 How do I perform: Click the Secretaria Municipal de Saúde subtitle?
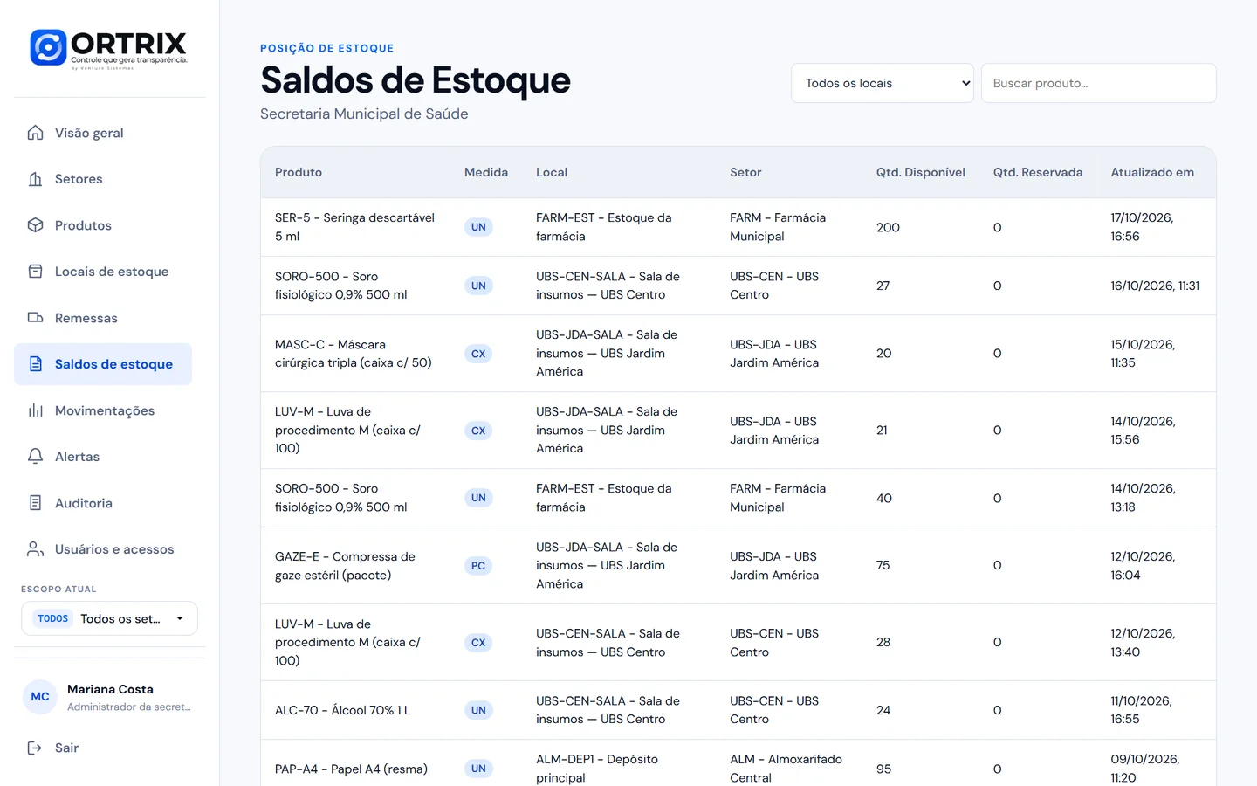tap(364, 114)
